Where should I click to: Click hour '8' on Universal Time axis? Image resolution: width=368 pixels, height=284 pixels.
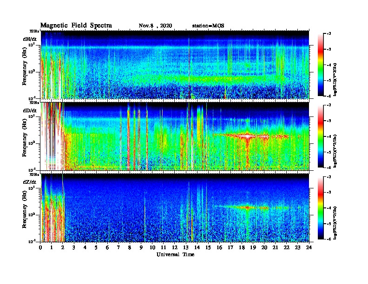pyautogui.click(x=130, y=247)
